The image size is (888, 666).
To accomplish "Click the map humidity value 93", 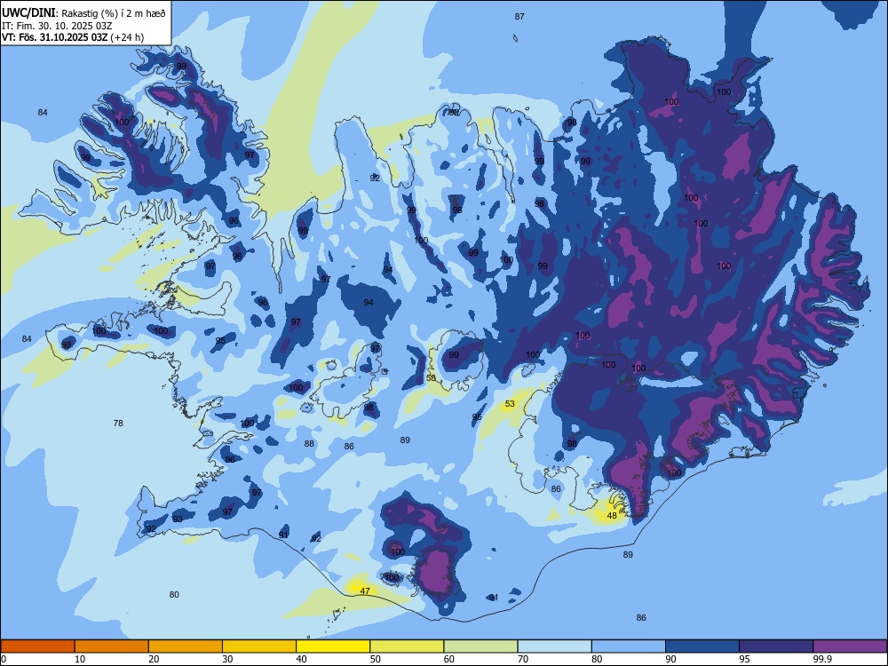I will click(178, 519).
